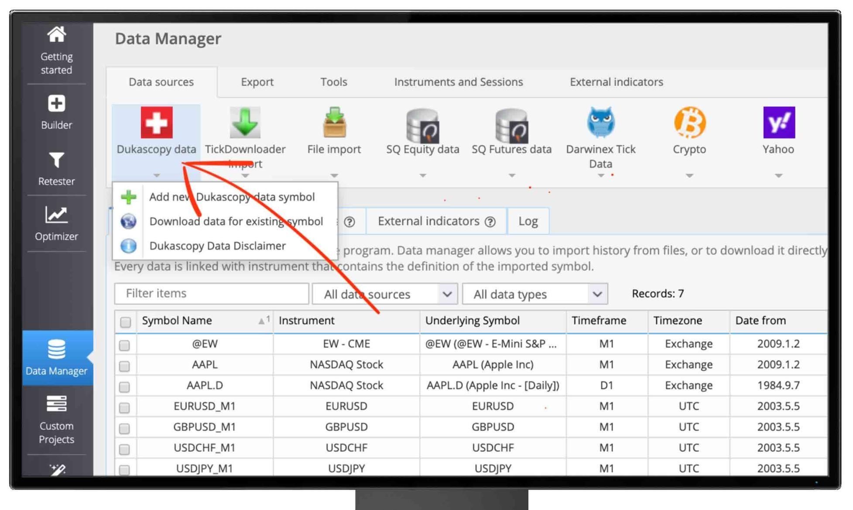Image resolution: width=853 pixels, height=510 pixels.
Task: Open the All data sources dropdown
Action: coord(385,294)
